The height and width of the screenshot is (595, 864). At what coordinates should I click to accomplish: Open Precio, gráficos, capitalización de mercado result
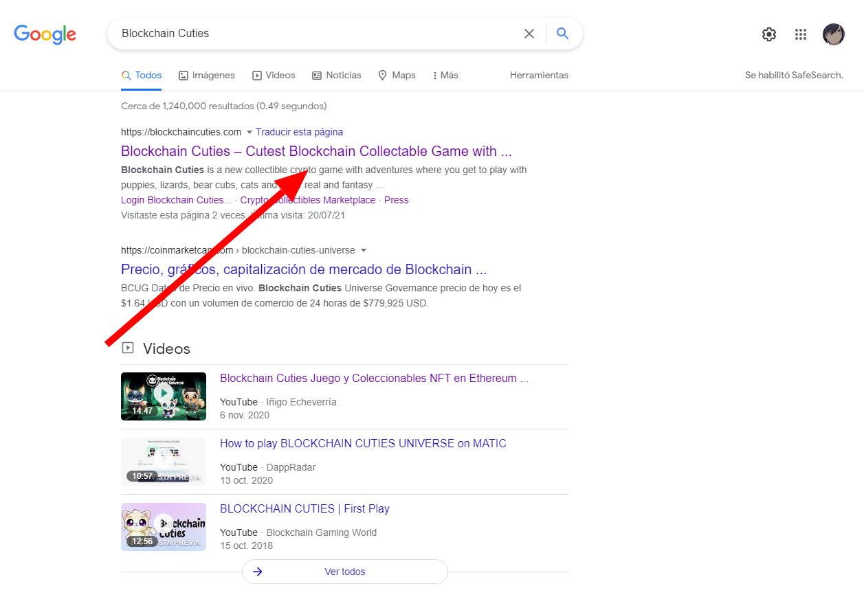[304, 269]
